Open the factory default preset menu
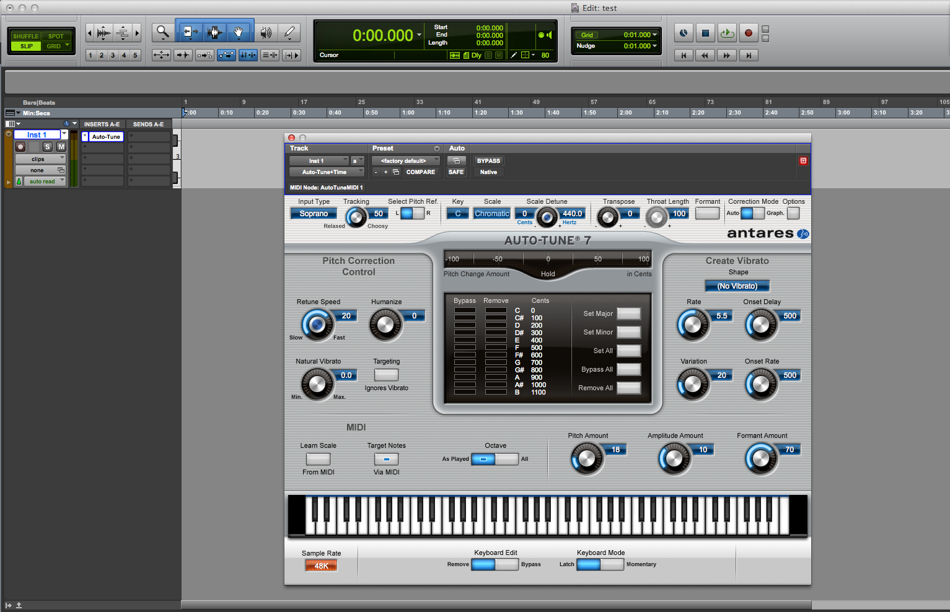Screen dimensions: 950x612 [x=405, y=161]
